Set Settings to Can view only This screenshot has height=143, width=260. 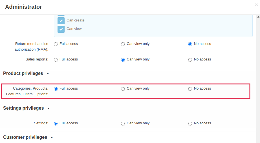(x=123, y=123)
